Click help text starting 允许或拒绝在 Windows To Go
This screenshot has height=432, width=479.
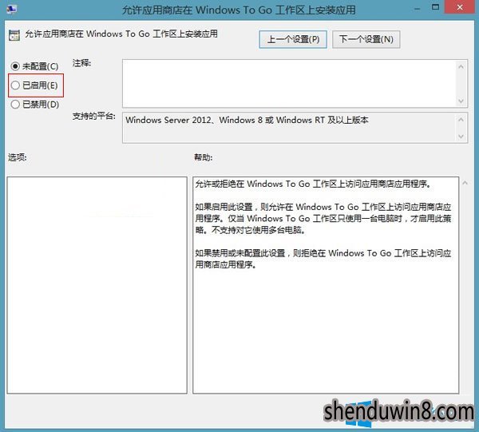click(313, 184)
